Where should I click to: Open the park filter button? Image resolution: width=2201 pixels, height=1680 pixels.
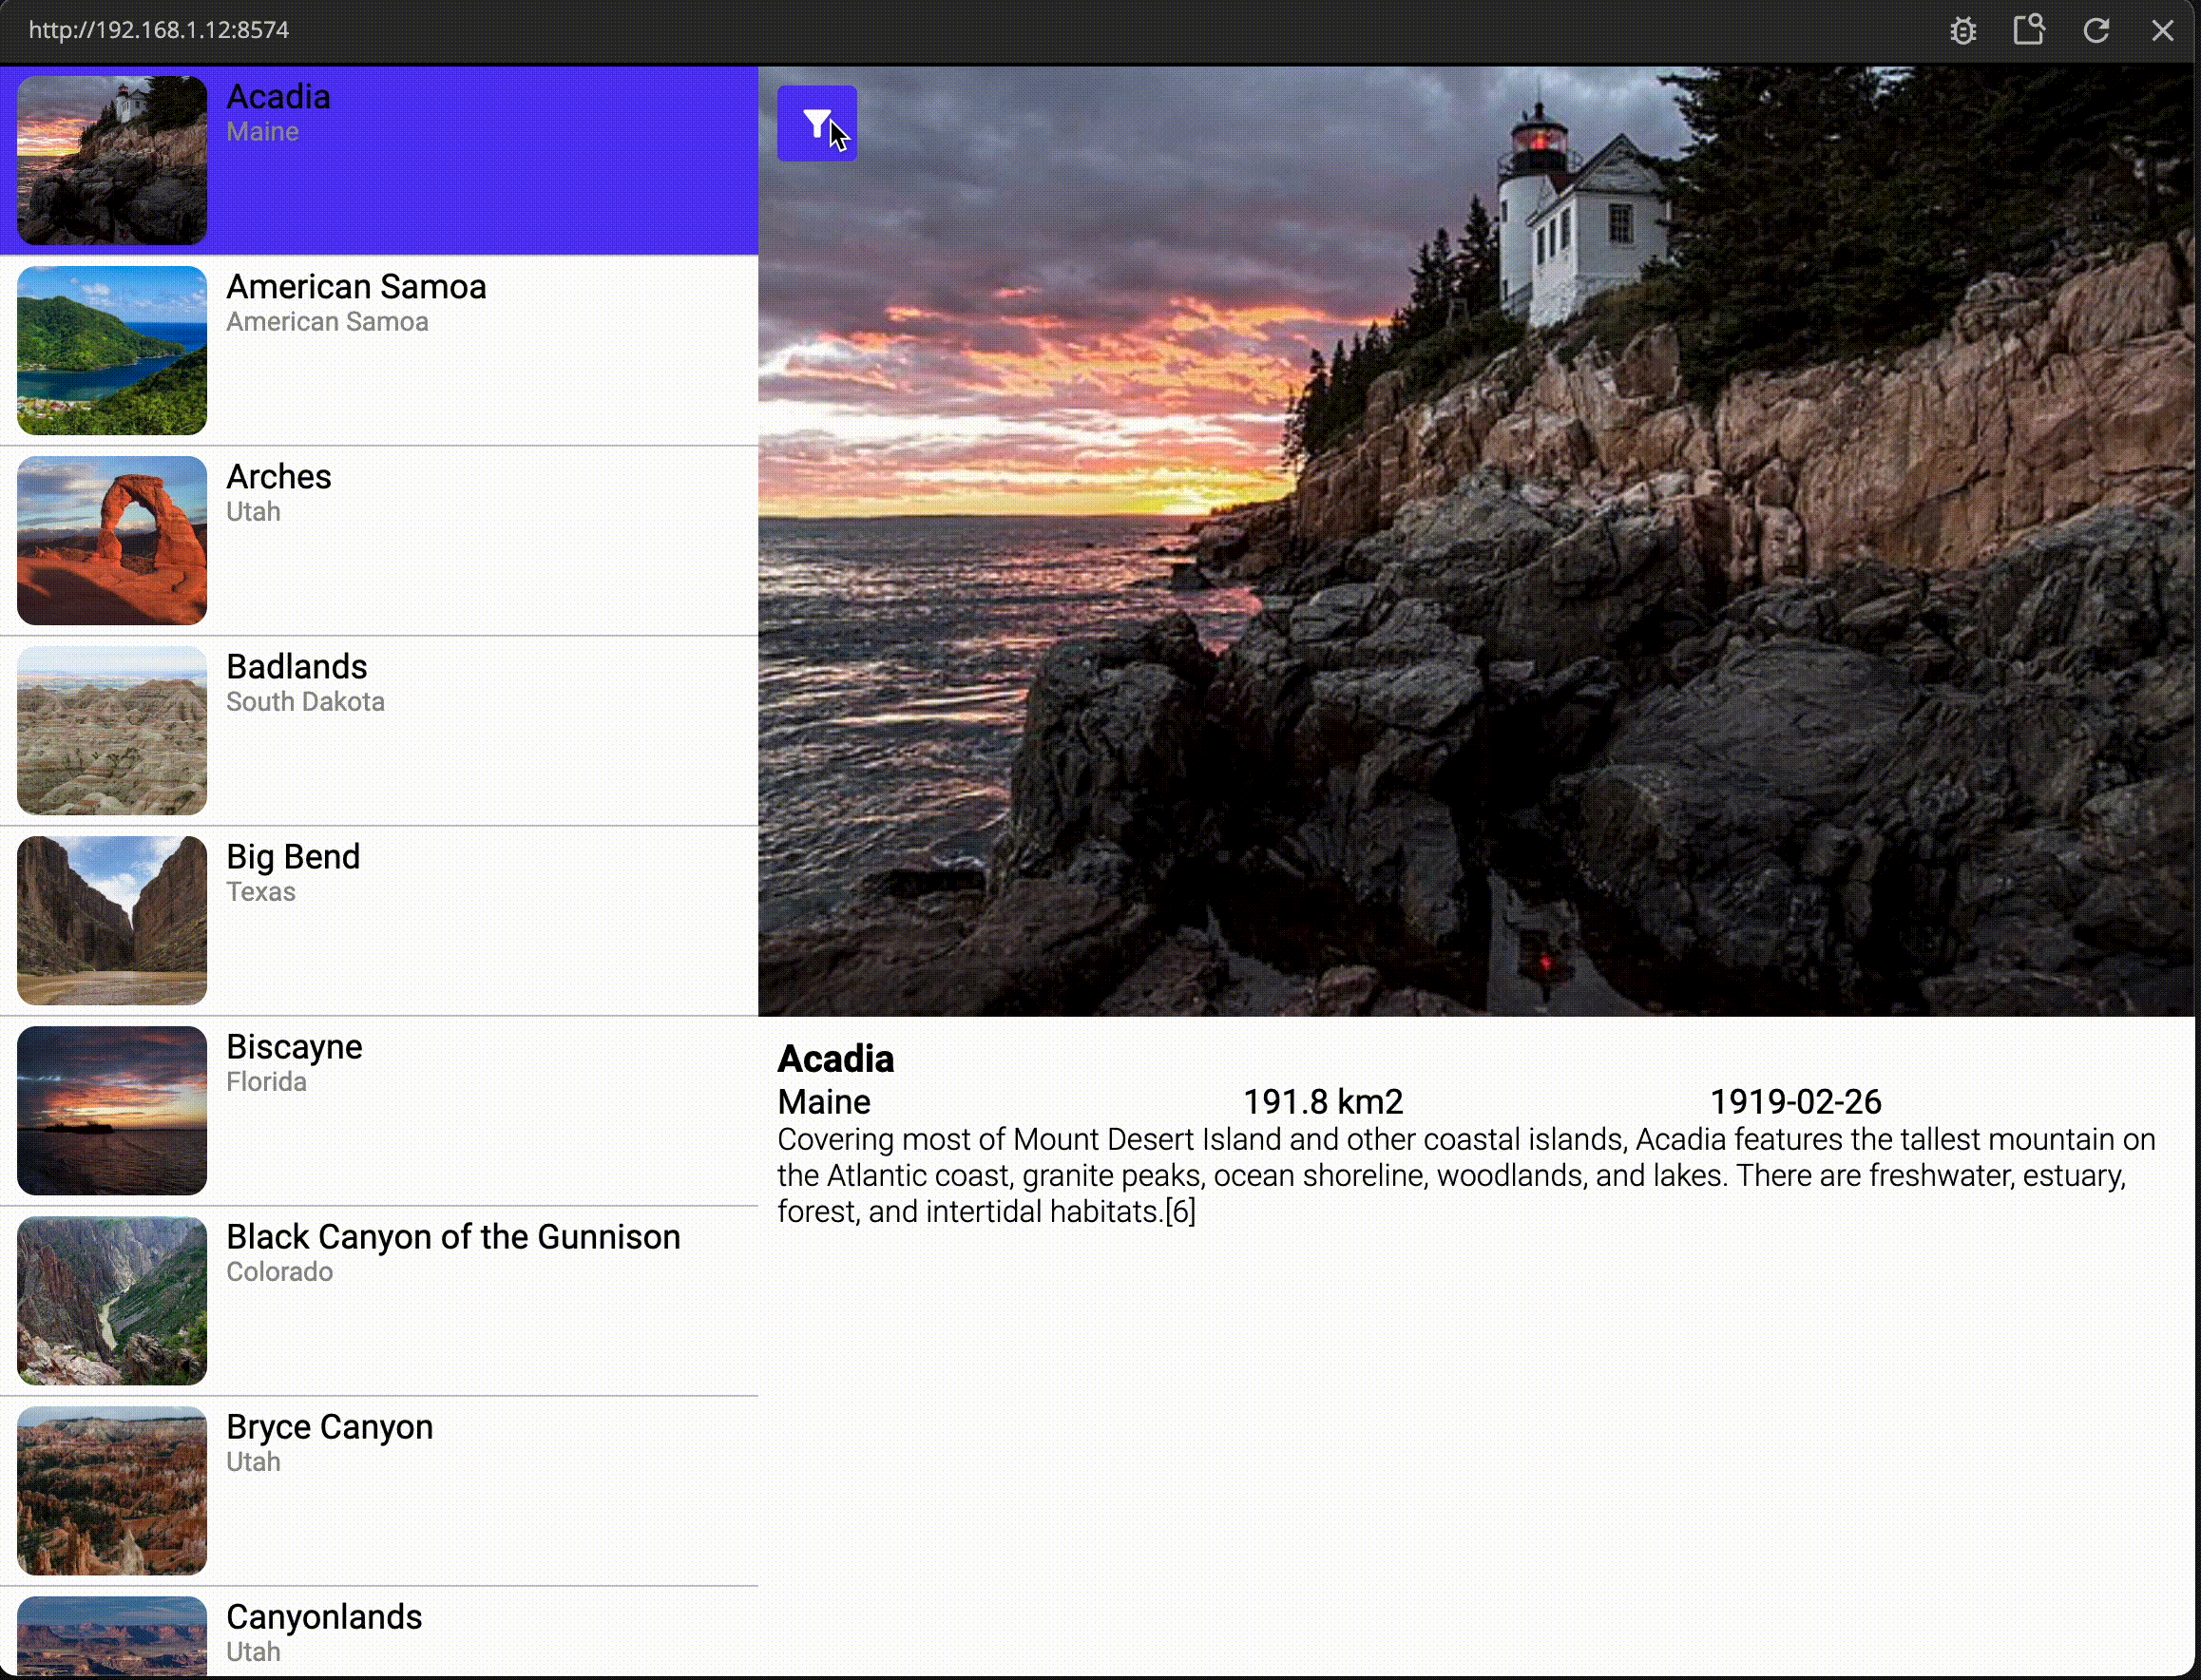[817, 123]
